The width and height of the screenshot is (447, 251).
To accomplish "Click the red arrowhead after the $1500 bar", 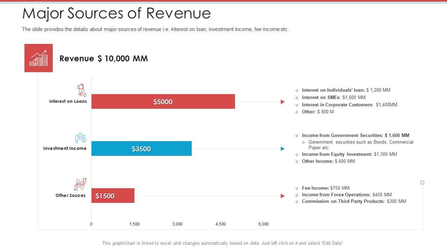I will tap(283, 196).
